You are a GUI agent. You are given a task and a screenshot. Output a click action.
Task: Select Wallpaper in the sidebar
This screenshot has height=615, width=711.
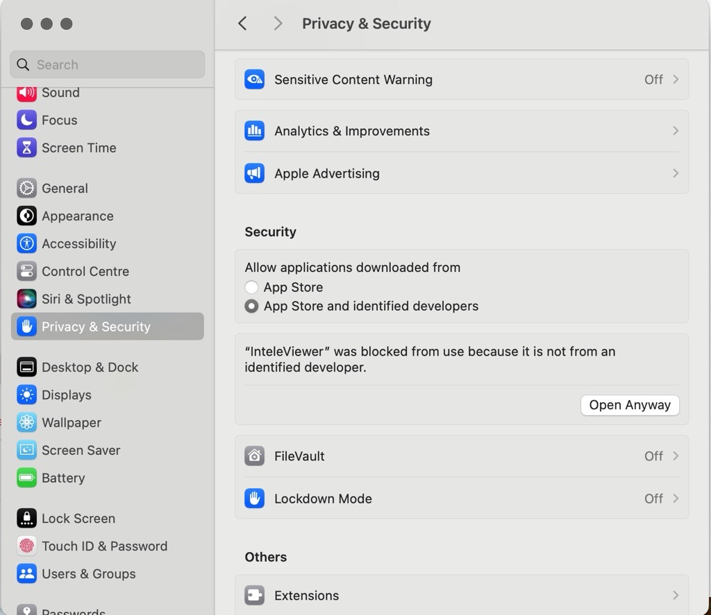[x=72, y=422]
